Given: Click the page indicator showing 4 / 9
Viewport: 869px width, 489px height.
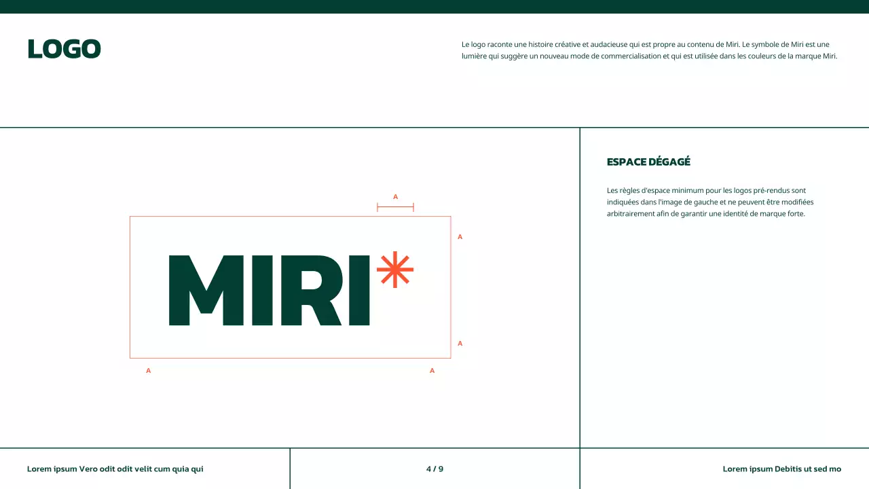Looking at the screenshot, I should point(434,469).
